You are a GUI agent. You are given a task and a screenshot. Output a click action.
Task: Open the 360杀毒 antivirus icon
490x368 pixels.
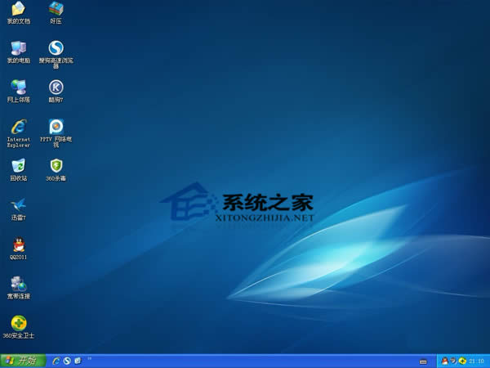click(56, 169)
